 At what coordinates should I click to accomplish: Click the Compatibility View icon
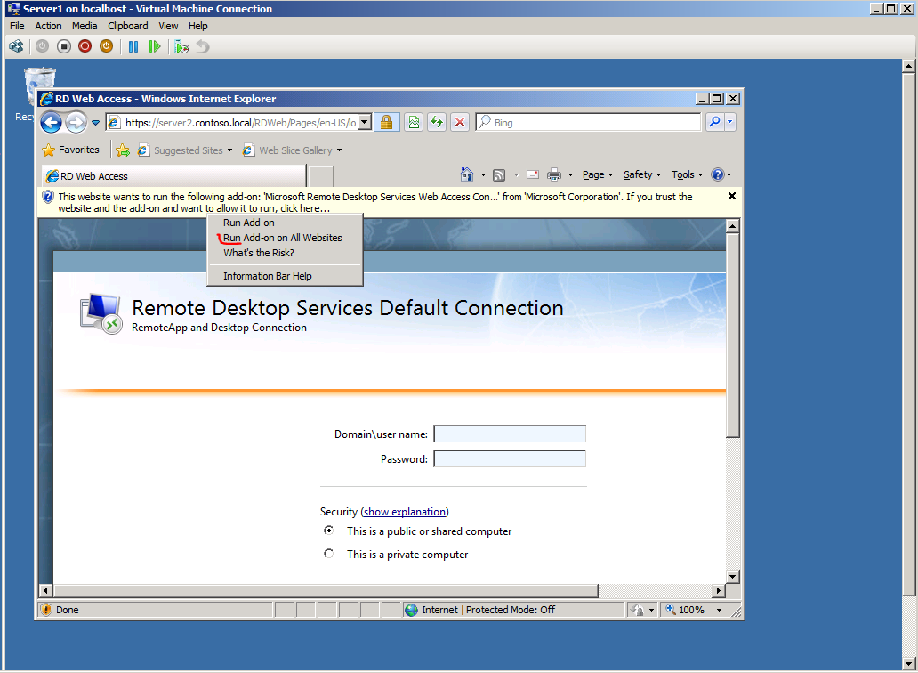[x=414, y=122]
